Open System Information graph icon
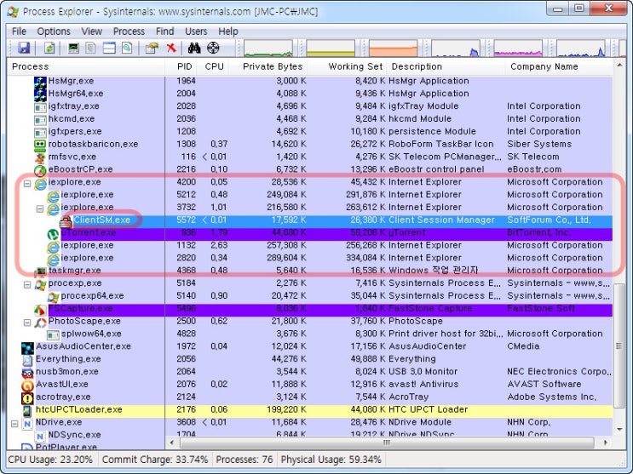The width and height of the screenshot is (633, 474). (74, 49)
